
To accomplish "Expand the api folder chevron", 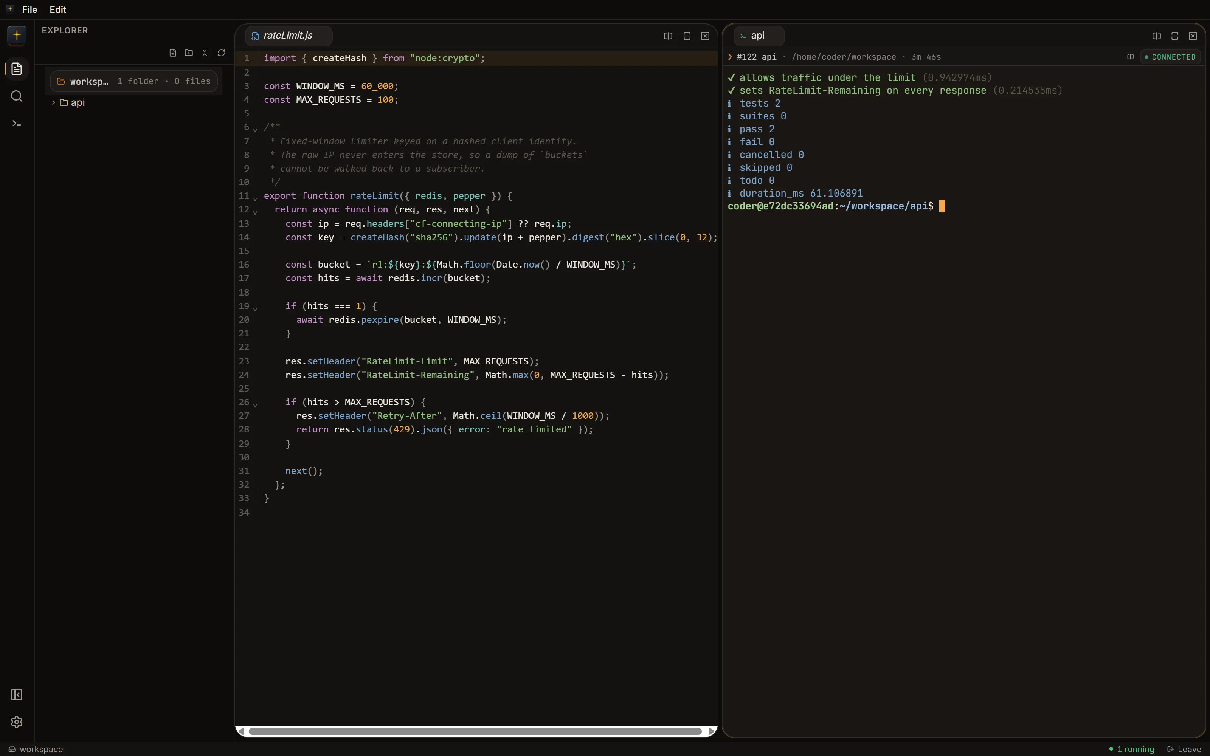I will (x=53, y=102).
